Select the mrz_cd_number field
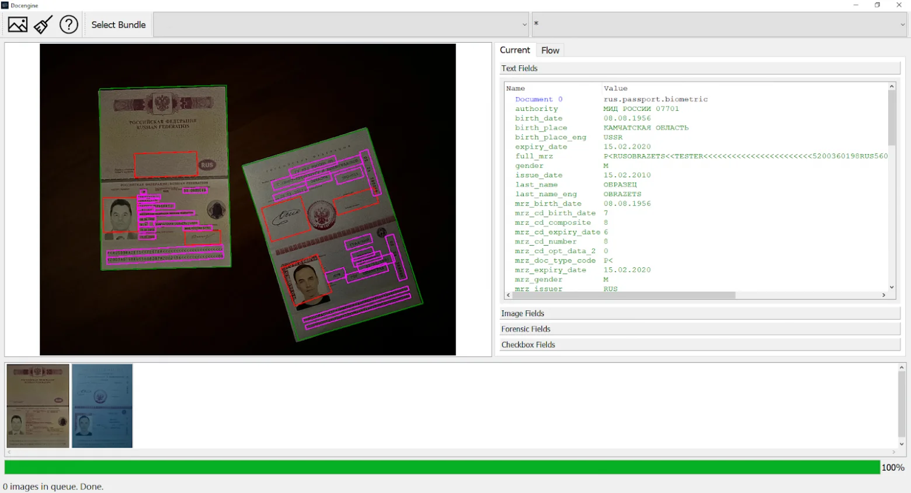The height and width of the screenshot is (493, 911). 545,242
